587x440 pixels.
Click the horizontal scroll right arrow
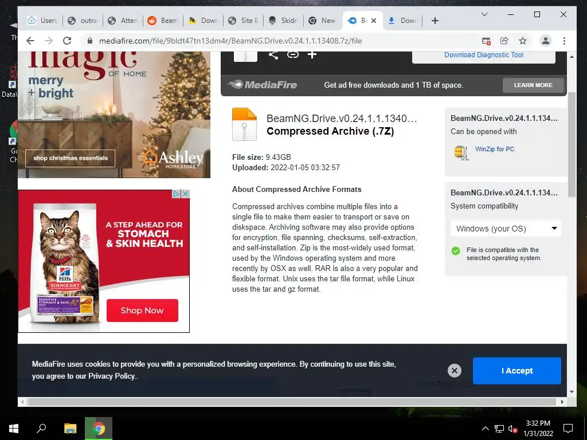(x=562, y=402)
